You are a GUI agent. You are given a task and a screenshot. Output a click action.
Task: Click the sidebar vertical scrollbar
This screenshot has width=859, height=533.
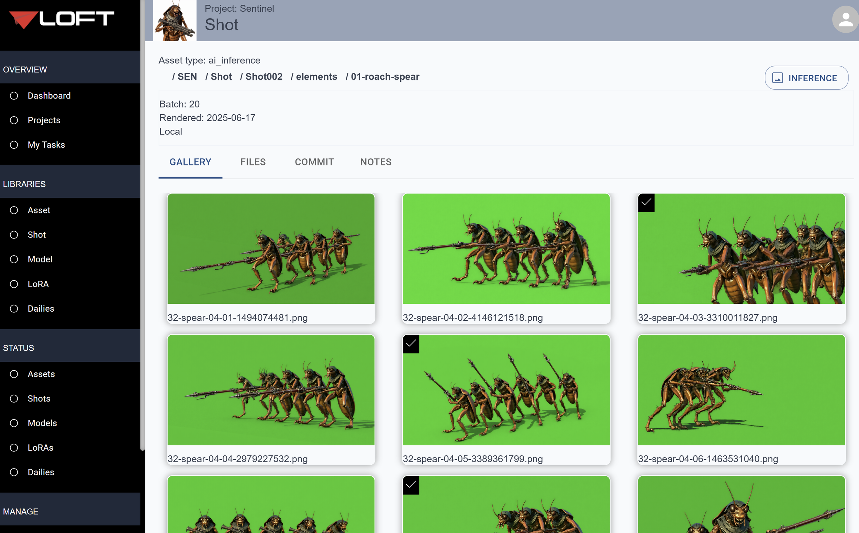coord(142,225)
